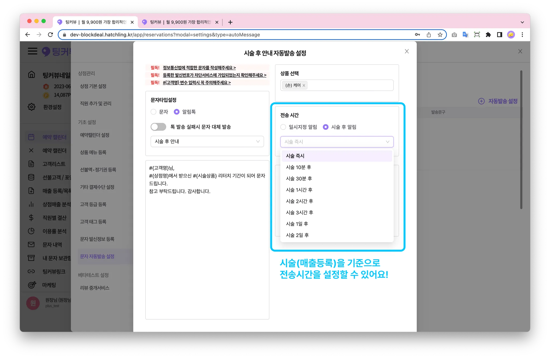Open #{고객명} 변수 입력시 주의 link
Screen dimensions: 550x358
coord(197,83)
